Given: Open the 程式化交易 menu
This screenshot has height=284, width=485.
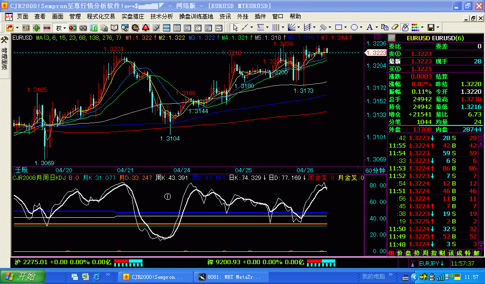Looking at the screenshot, I should (101, 16).
